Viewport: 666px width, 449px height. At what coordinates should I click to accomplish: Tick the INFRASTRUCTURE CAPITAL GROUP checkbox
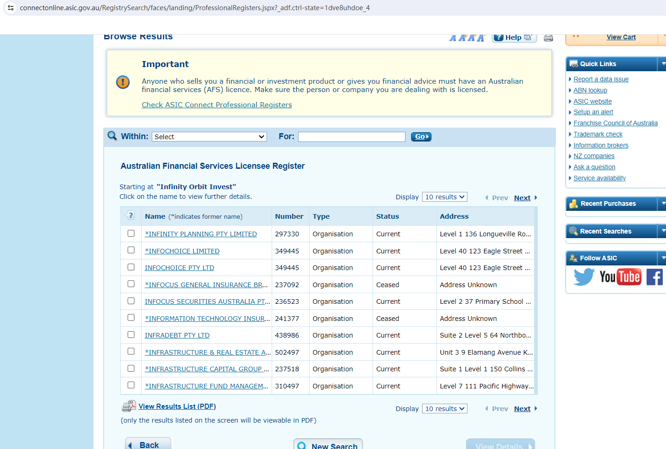[x=131, y=369]
